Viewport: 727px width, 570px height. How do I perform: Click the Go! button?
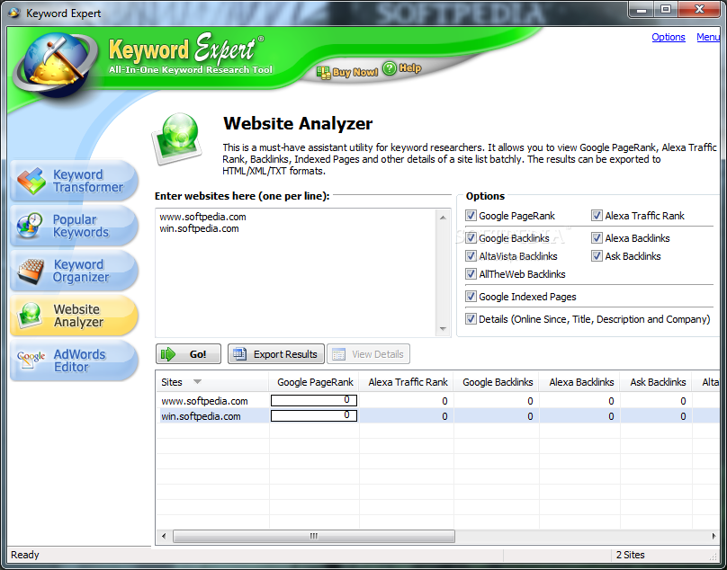click(188, 354)
